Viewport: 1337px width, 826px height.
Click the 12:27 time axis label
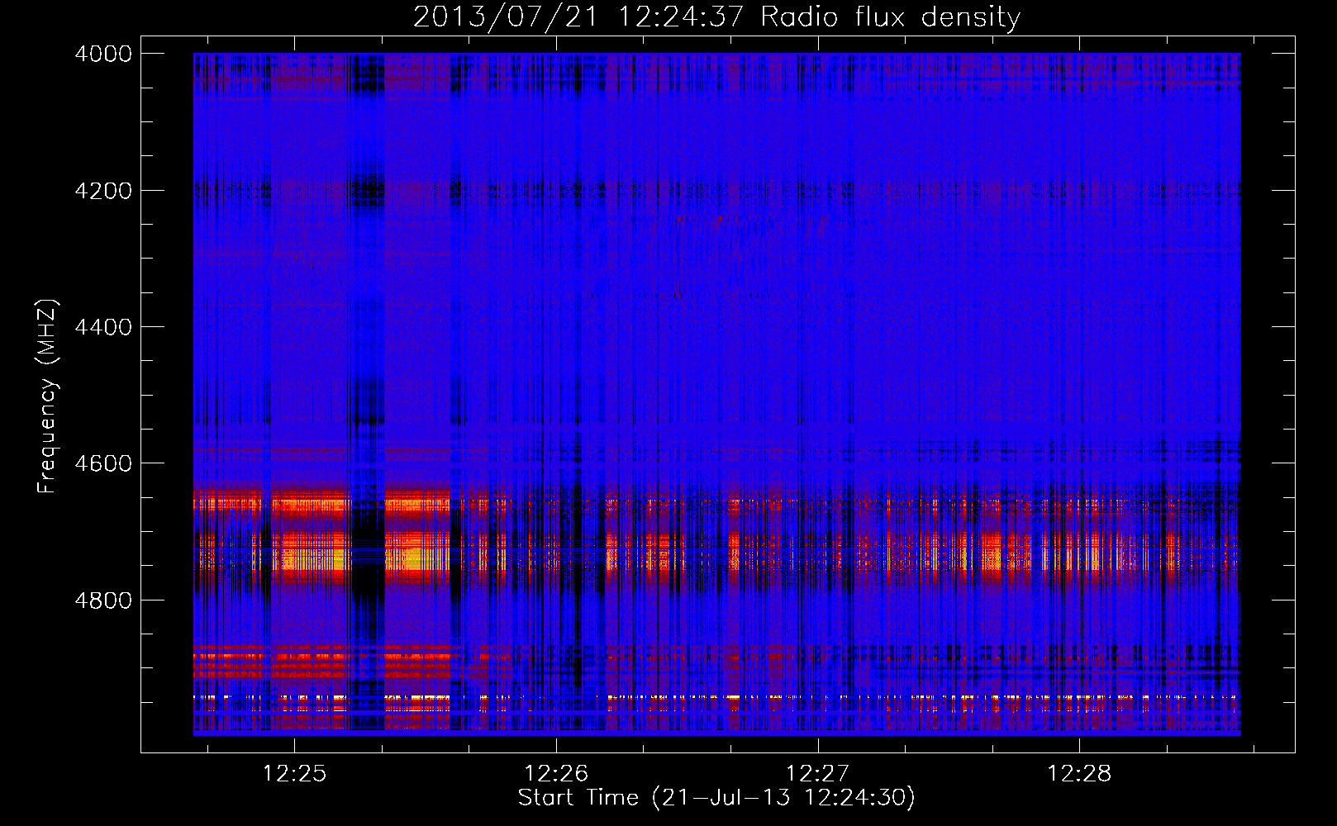[817, 773]
